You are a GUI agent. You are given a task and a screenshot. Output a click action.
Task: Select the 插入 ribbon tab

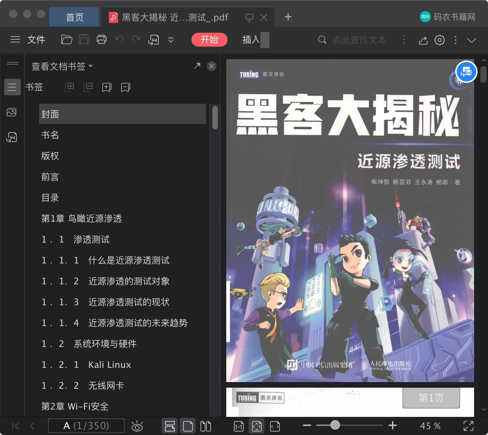point(251,40)
